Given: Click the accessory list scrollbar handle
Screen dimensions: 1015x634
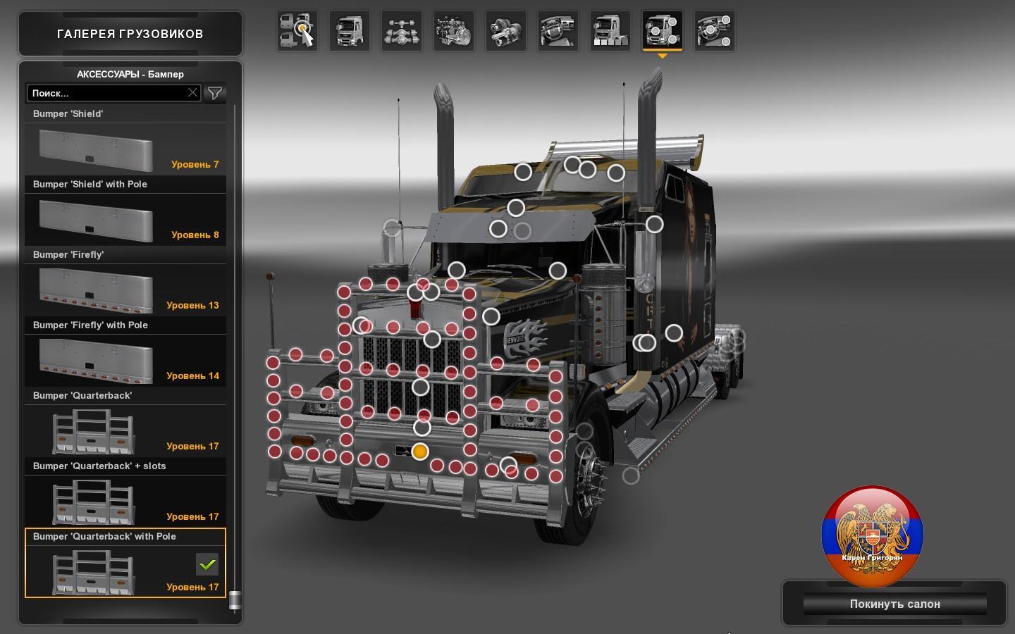Looking at the screenshot, I should 235,600.
